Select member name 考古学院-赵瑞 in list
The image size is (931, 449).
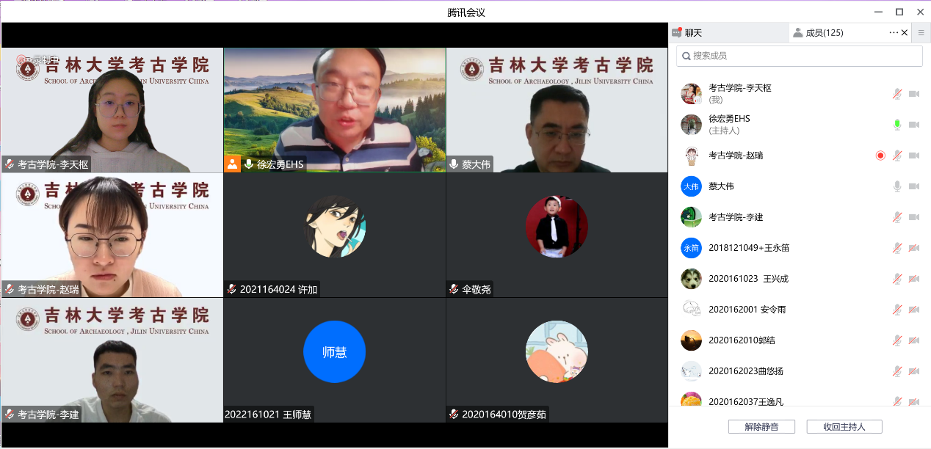point(736,156)
